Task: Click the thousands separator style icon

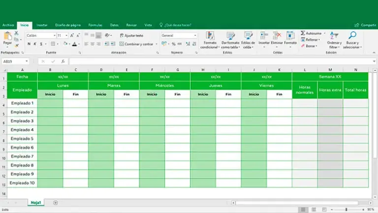Action: (x=180, y=44)
